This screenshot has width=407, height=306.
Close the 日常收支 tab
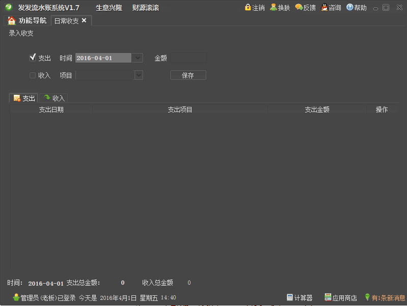click(84, 20)
